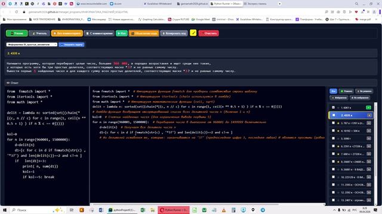Open the Google Meet bookmark
382x214 pixels.
coord(201,20)
